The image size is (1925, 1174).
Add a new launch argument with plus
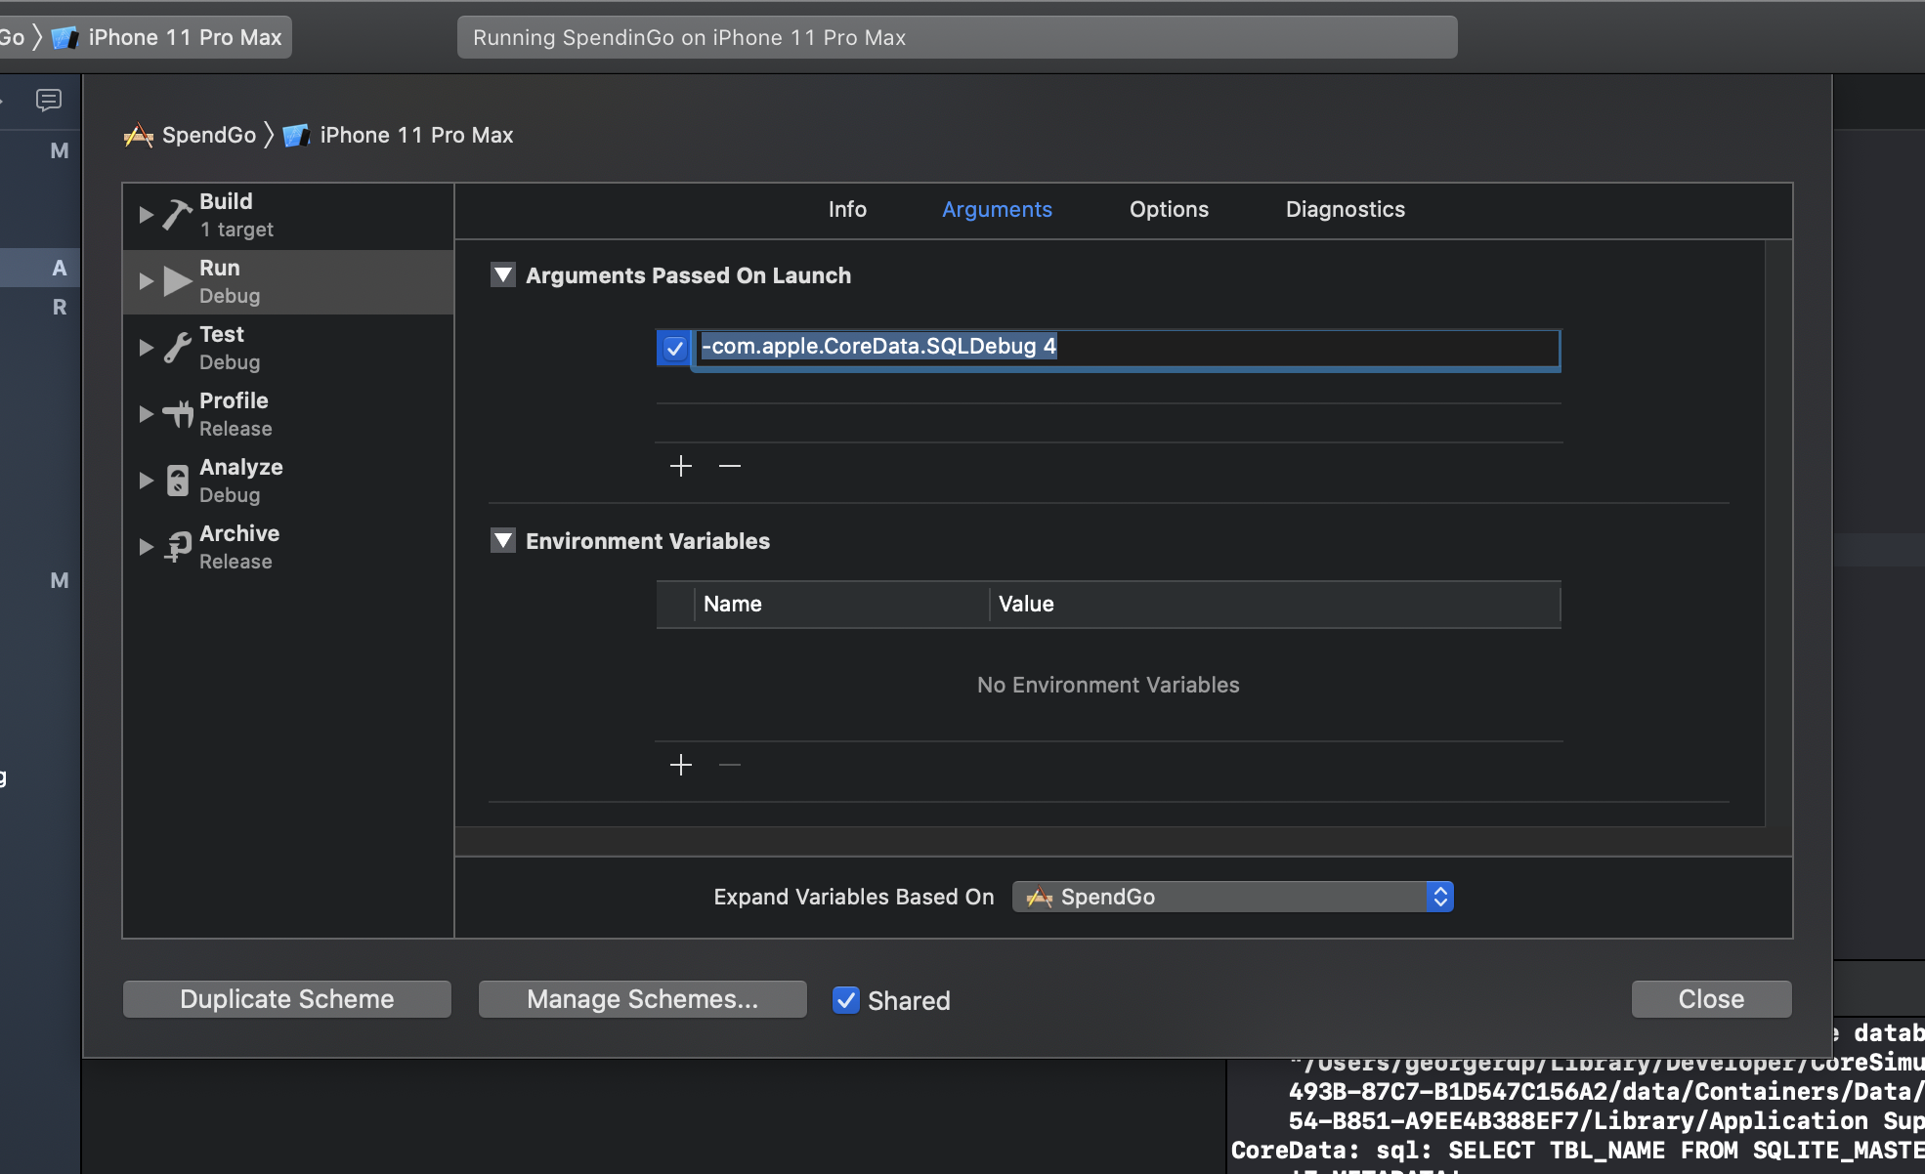681,466
